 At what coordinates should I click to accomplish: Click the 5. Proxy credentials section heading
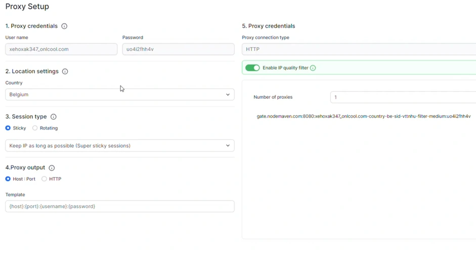point(268,26)
